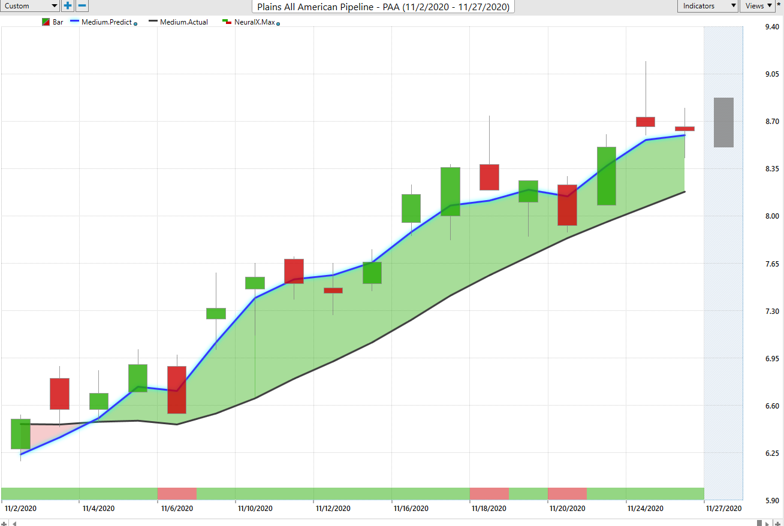The width and height of the screenshot is (784, 526).
Task: Click the Medium.Predict blue line legend icon
Action: (x=73, y=22)
